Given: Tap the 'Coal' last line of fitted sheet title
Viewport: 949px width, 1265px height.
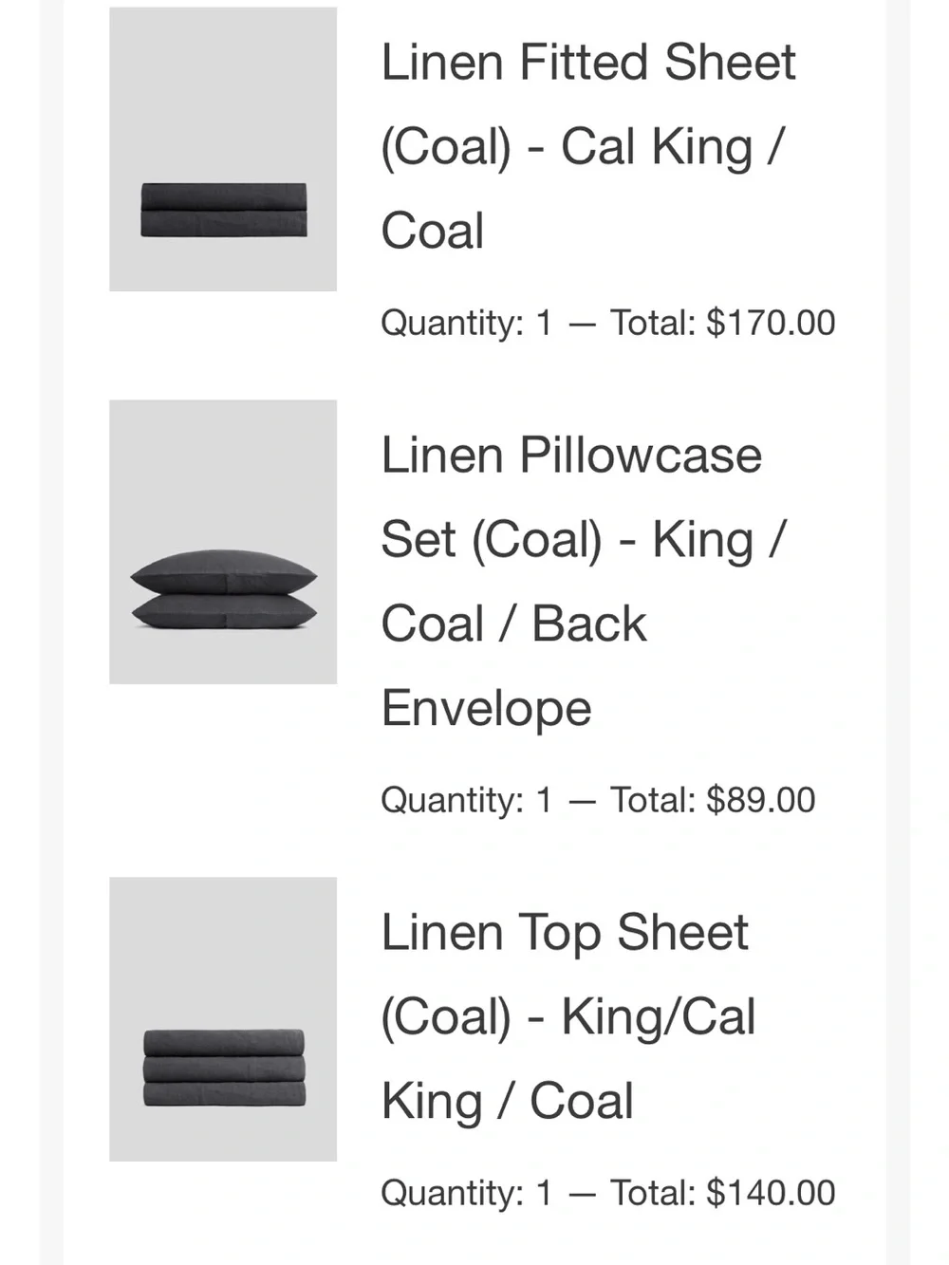Looking at the screenshot, I should point(433,232).
